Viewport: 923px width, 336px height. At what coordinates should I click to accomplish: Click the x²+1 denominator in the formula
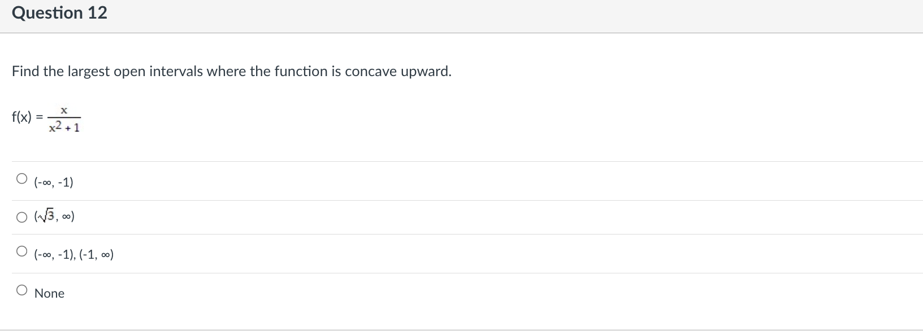(x=64, y=127)
